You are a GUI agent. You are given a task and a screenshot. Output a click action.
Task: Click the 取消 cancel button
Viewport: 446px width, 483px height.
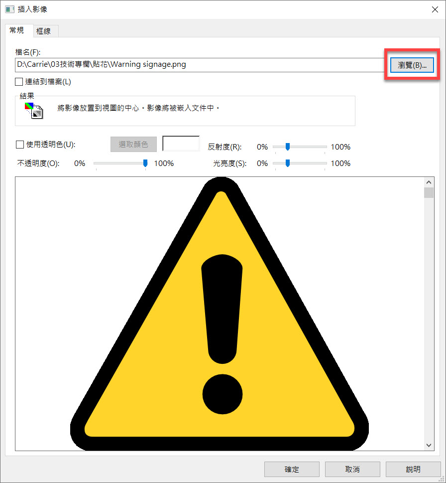pos(352,469)
